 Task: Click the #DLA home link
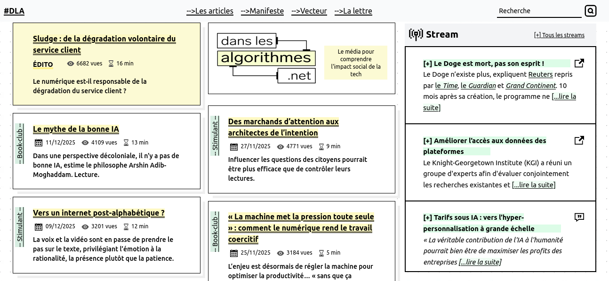pos(14,11)
